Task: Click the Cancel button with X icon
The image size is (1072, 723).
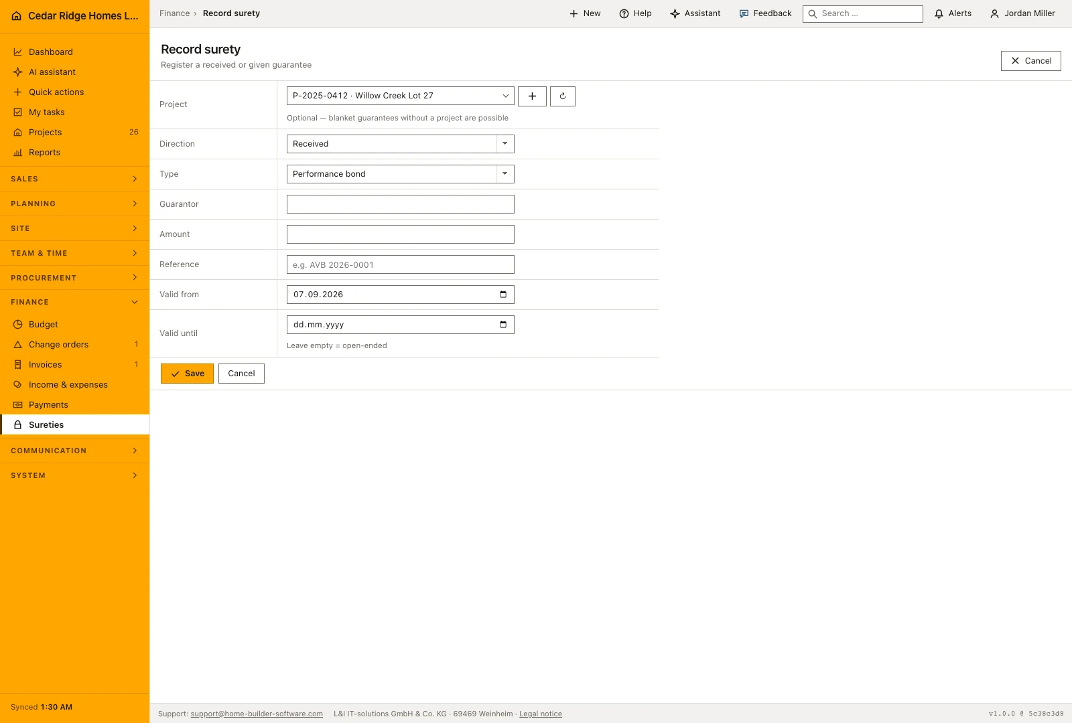Action: pyautogui.click(x=1030, y=61)
